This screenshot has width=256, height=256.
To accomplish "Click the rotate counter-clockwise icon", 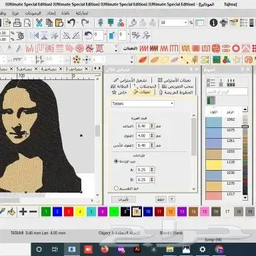I will 88,35.
